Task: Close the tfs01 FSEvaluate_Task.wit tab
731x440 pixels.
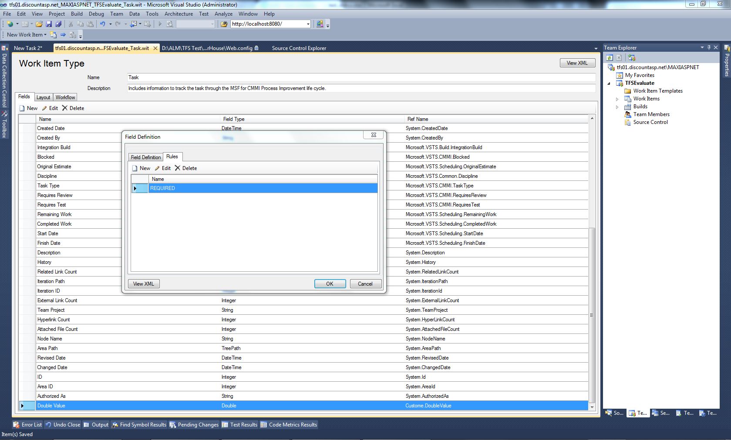Action: [155, 48]
